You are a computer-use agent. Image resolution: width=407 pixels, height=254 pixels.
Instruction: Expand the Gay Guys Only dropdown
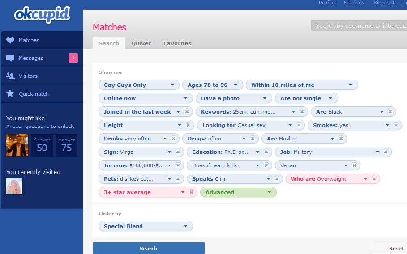[x=172, y=85]
